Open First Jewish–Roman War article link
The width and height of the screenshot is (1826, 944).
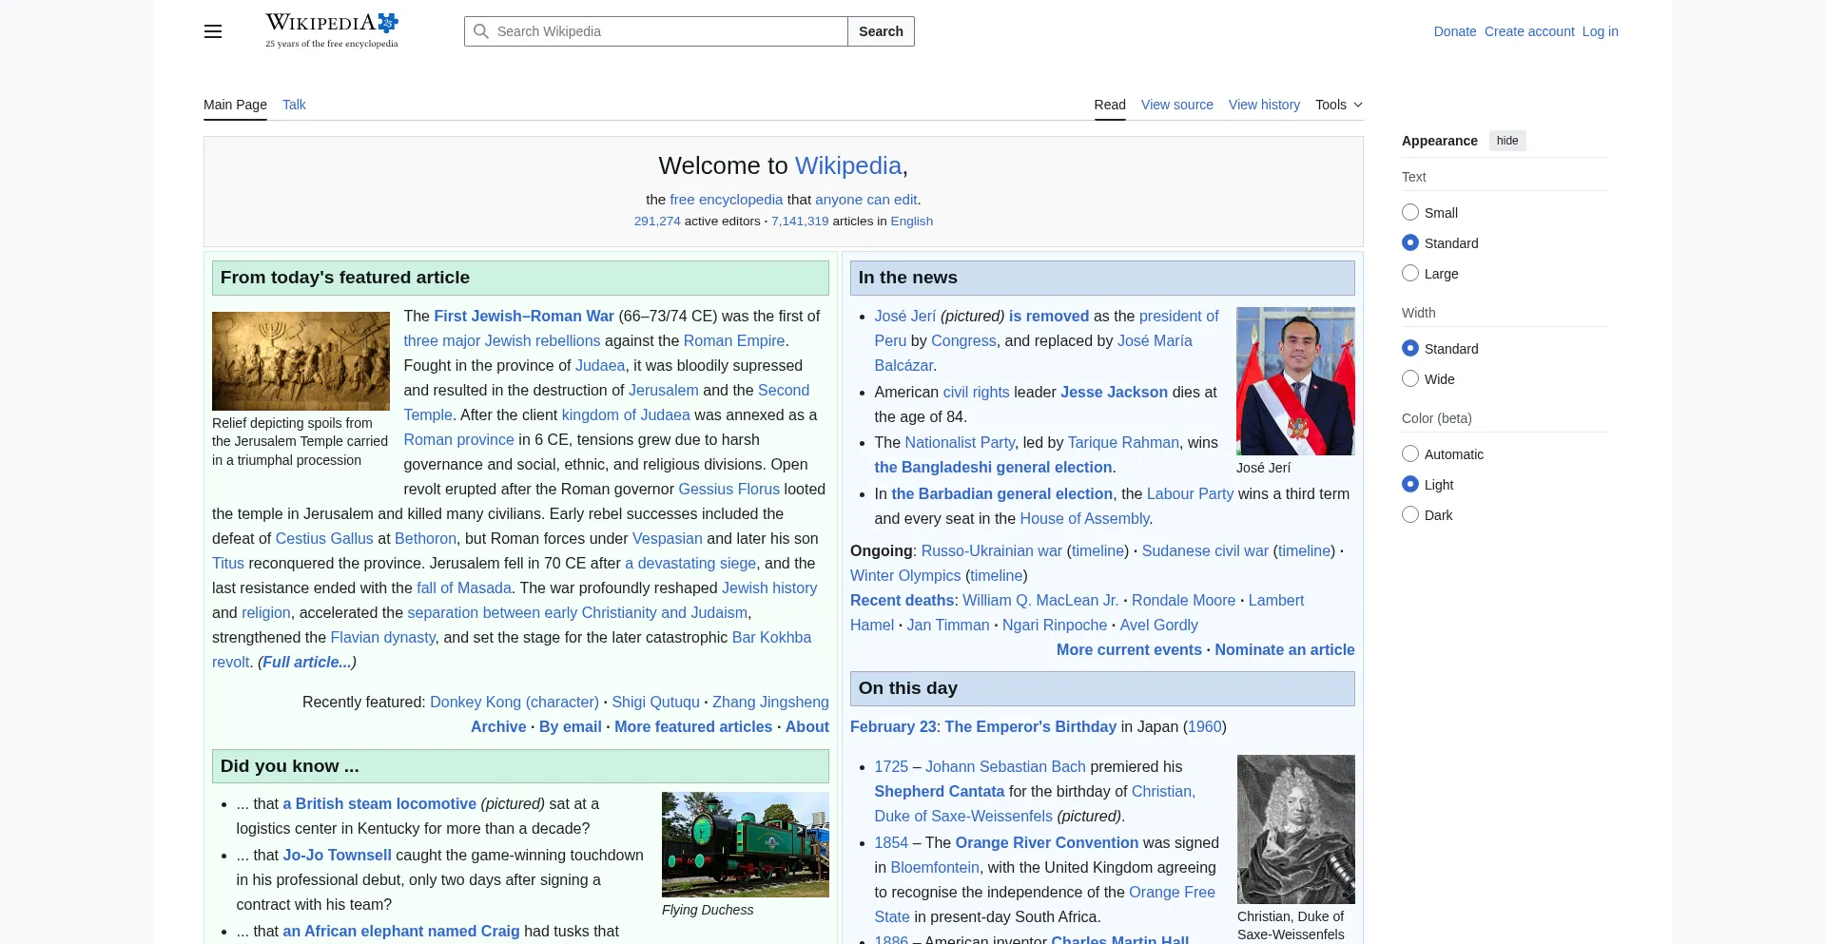point(524,316)
